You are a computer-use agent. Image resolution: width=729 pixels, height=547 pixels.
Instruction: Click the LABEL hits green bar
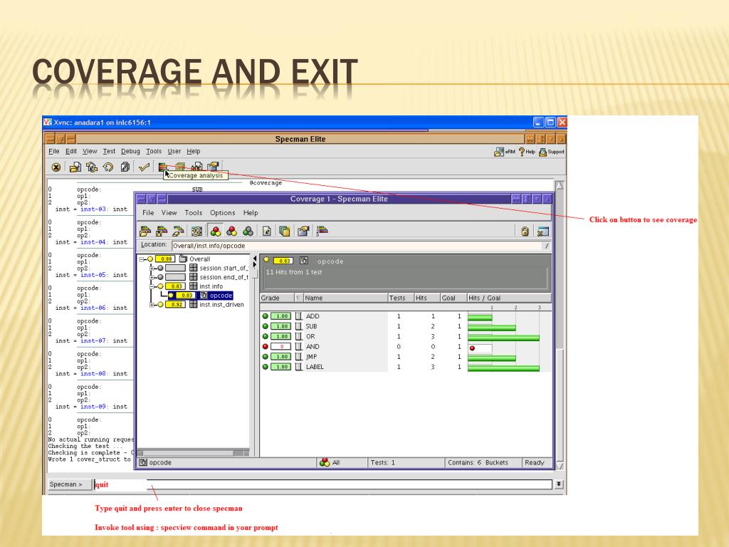503,368
